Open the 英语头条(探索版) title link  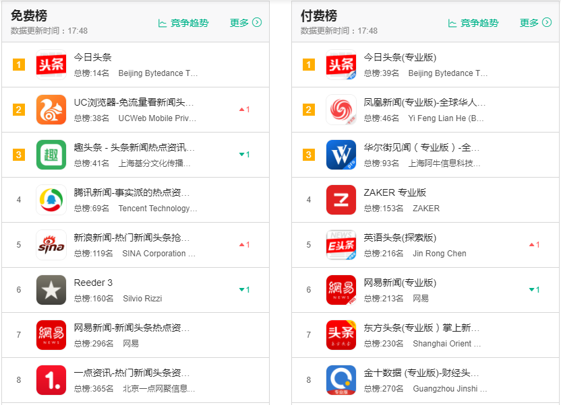click(400, 237)
